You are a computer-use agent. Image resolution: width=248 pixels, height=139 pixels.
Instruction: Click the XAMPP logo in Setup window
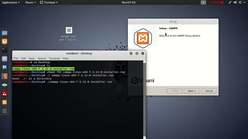(x=143, y=38)
